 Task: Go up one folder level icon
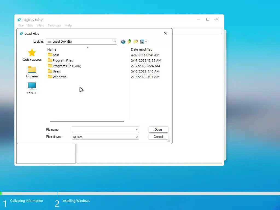tap(129, 42)
